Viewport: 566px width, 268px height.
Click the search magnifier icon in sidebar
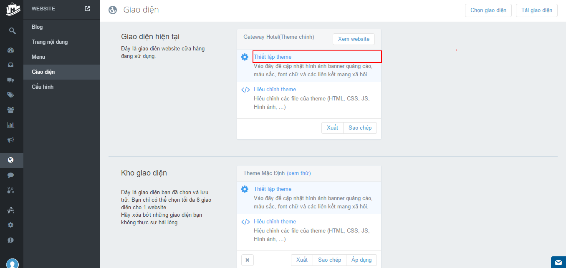(13, 31)
